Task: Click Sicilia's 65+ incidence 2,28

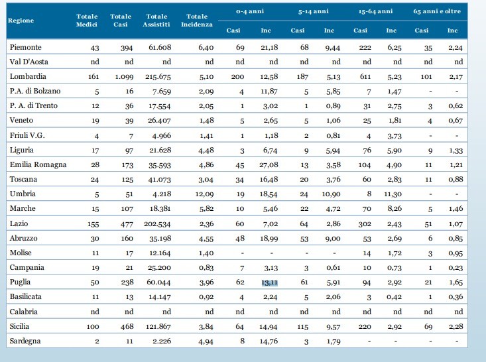Action: click(x=456, y=326)
